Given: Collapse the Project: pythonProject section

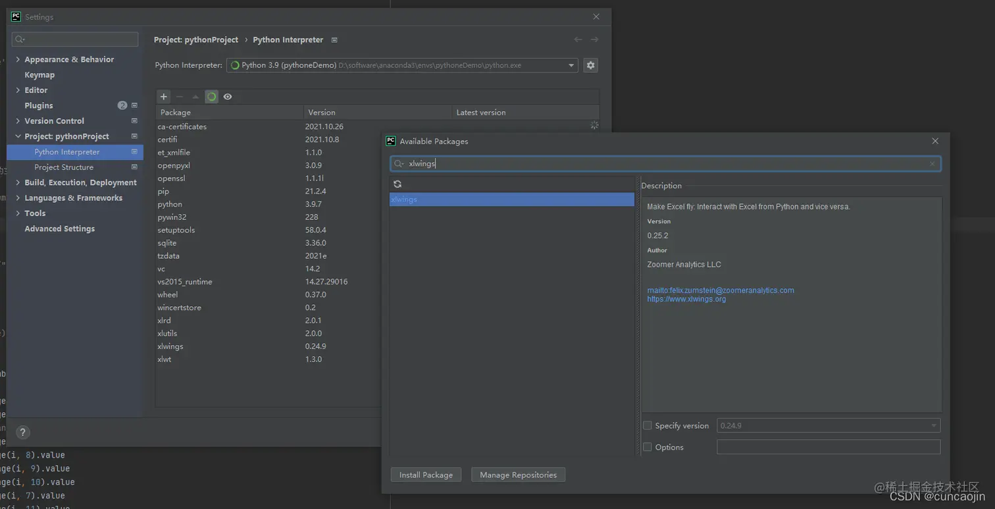Looking at the screenshot, I should [x=18, y=136].
